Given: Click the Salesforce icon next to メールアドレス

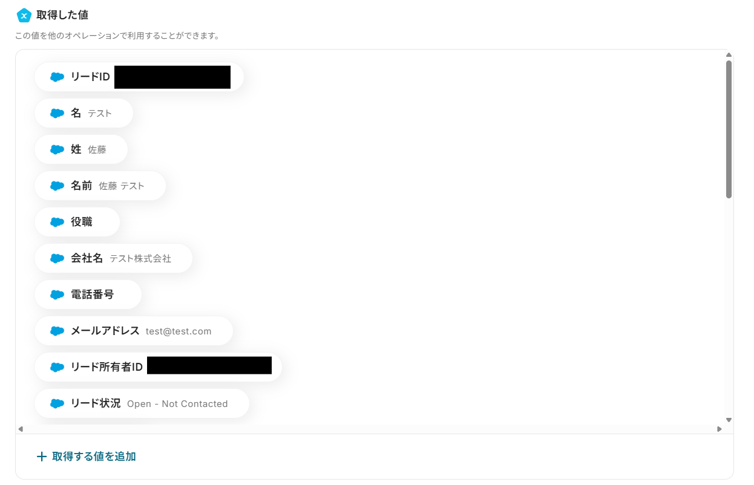Looking at the screenshot, I should click(57, 331).
